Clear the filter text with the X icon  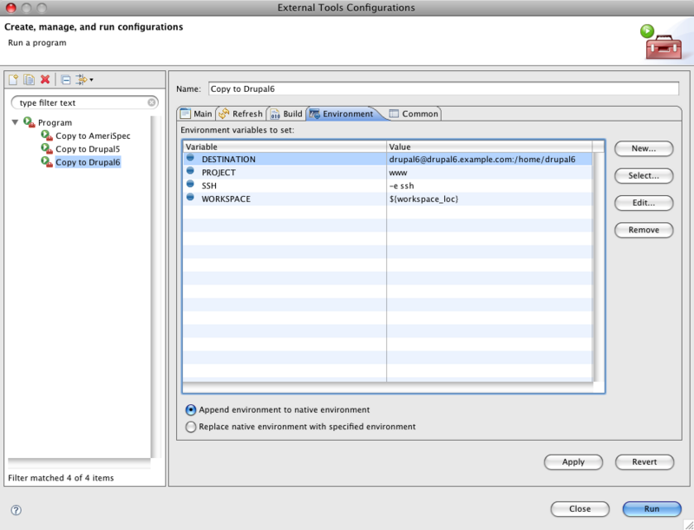click(152, 102)
